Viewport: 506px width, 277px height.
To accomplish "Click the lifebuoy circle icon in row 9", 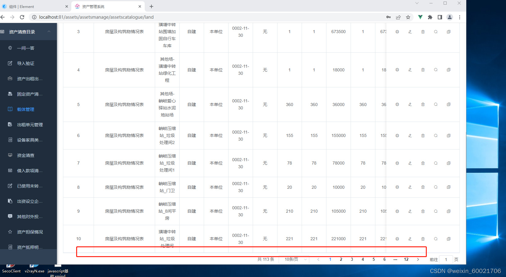I will pos(397,211).
